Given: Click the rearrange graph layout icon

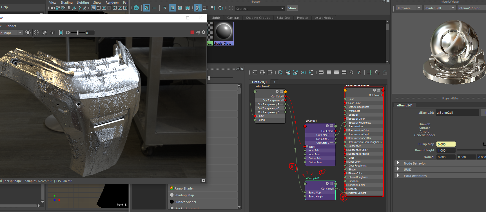Looking at the screenshot, I should [303, 72].
